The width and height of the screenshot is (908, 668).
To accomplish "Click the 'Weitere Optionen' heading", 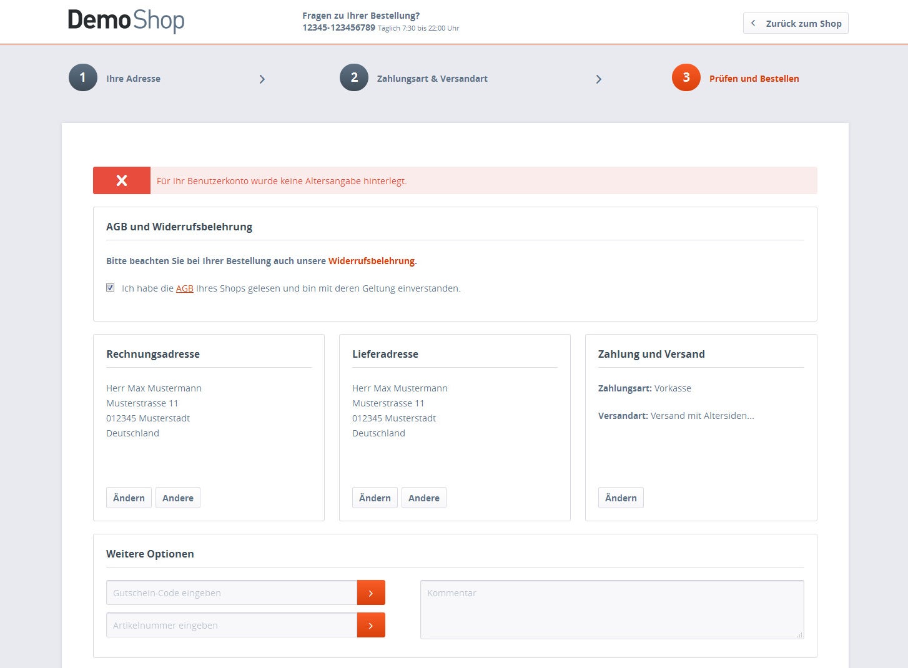I will click(150, 554).
